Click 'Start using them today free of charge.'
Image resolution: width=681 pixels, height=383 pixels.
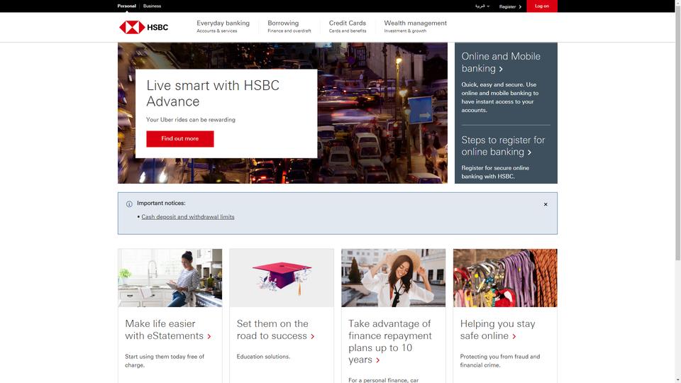pos(165,361)
